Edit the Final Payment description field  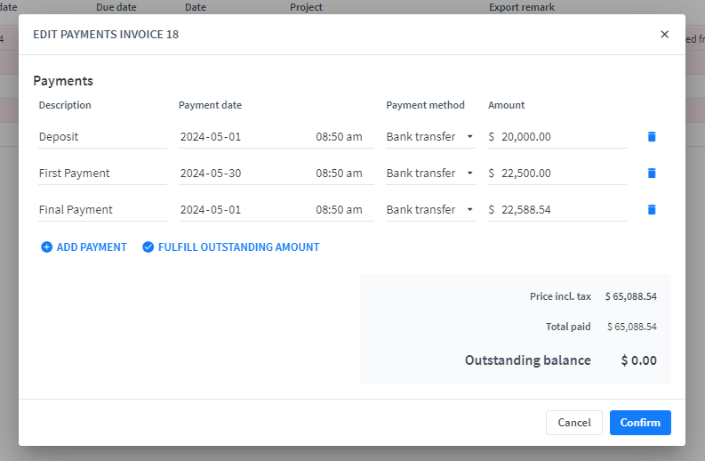(102, 209)
